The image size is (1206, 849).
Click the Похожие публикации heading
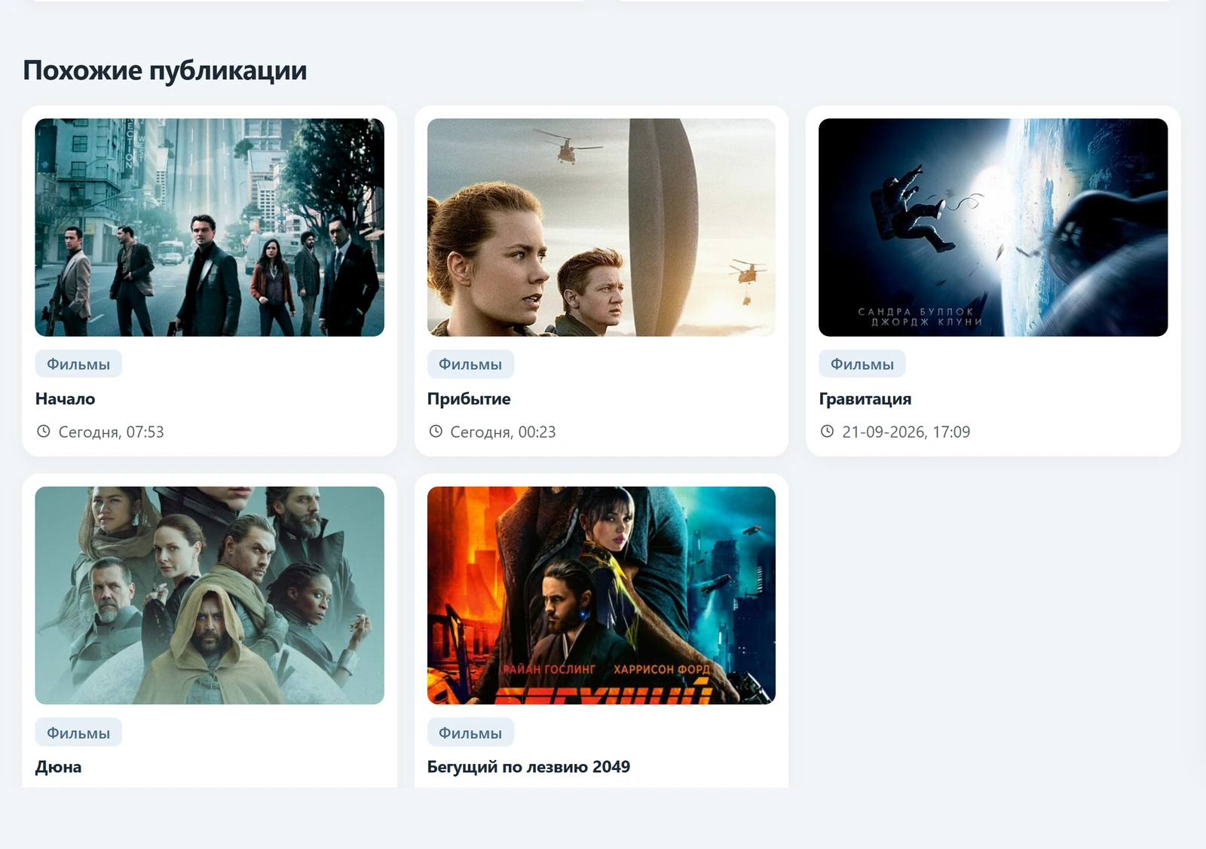pyautogui.click(x=165, y=71)
